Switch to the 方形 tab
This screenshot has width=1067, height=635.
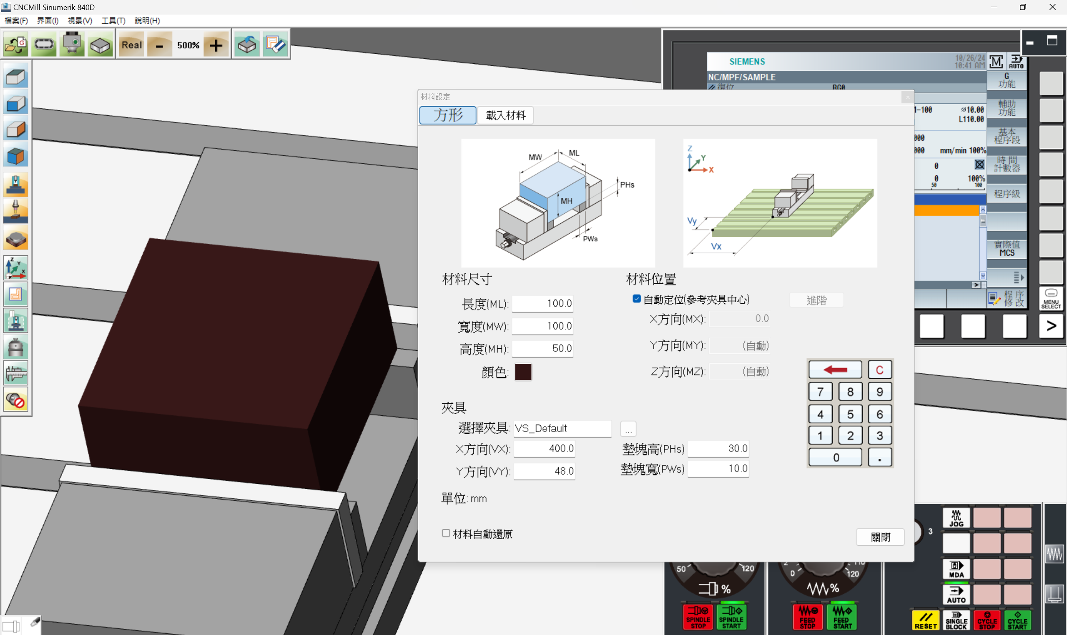(448, 115)
